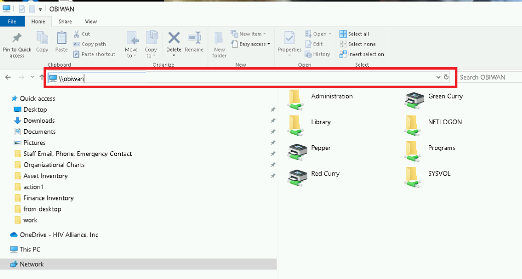
Task: Click Select none
Action: [358, 44]
